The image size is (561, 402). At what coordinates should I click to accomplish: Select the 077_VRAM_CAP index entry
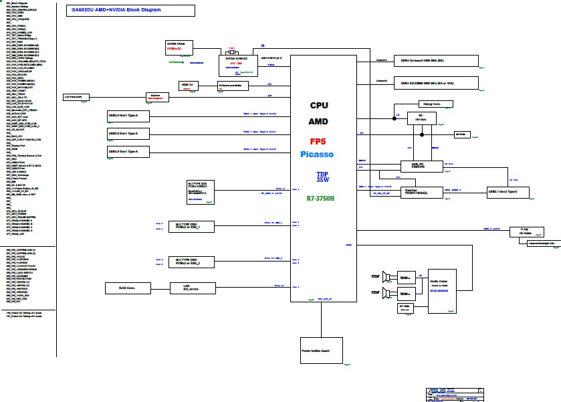pyautogui.click(x=15, y=233)
